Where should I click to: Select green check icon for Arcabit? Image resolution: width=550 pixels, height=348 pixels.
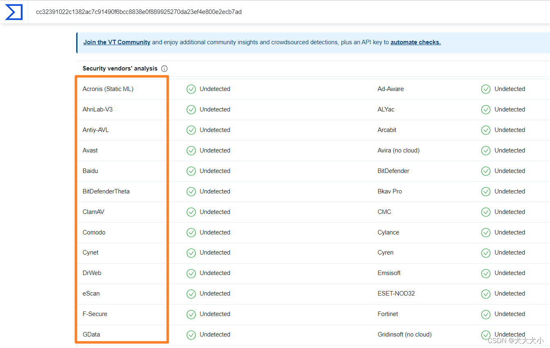point(486,130)
